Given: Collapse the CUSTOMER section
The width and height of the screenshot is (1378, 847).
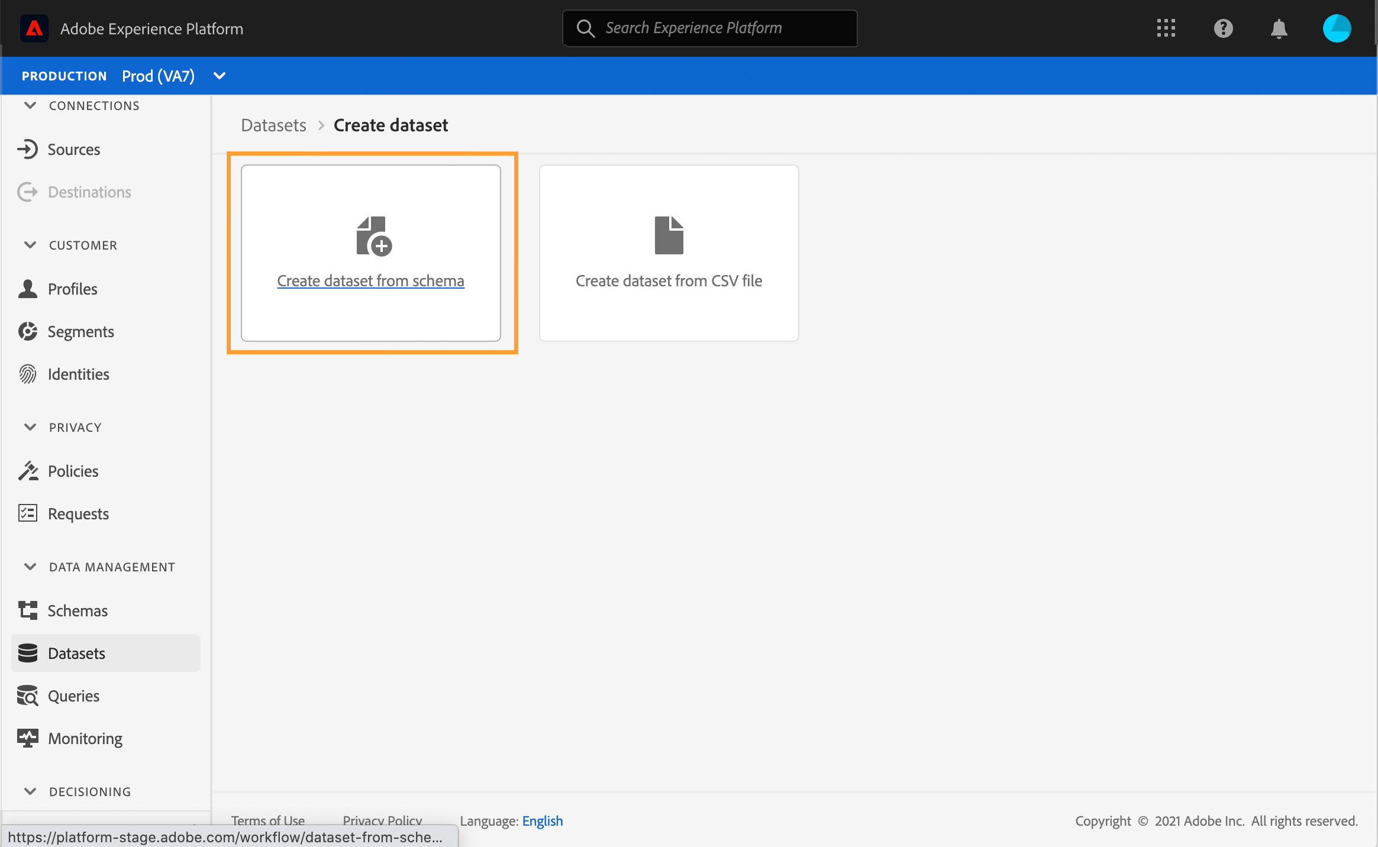Looking at the screenshot, I should (30, 245).
